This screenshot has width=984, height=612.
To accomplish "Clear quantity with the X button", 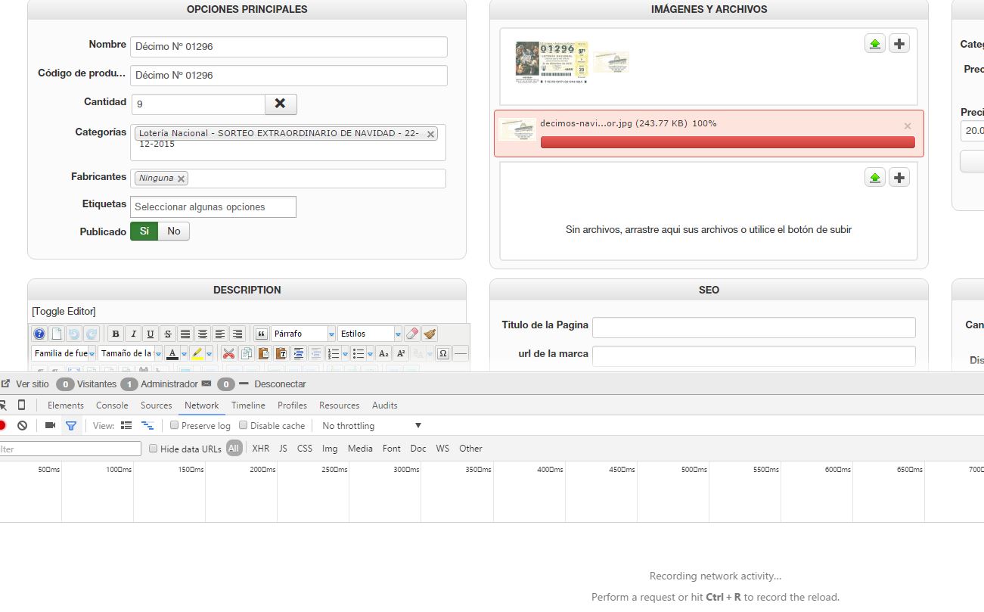I will [x=281, y=104].
